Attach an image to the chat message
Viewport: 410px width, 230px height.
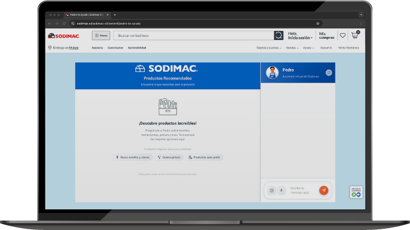pyautogui.click(x=272, y=191)
